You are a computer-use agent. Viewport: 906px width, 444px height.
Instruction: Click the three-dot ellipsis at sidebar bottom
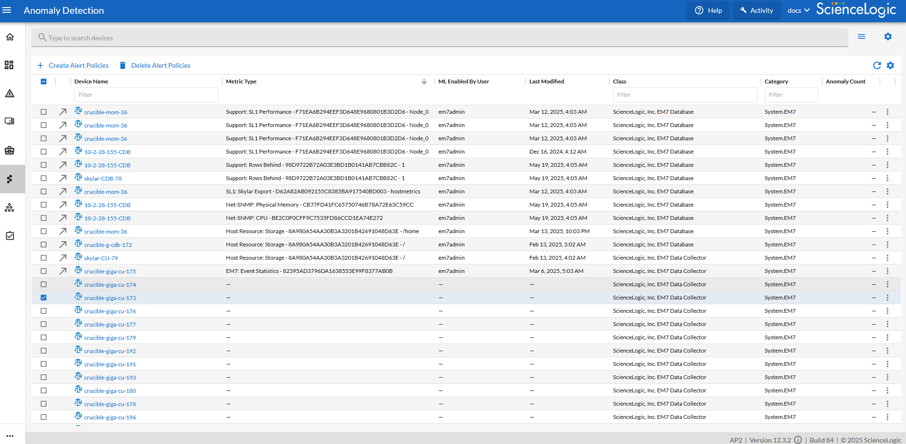(x=10, y=436)
